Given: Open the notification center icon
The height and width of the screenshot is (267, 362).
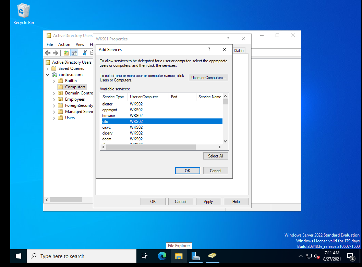Looking at the screenshot, I should pyautogui.click(x=351, y=256).
